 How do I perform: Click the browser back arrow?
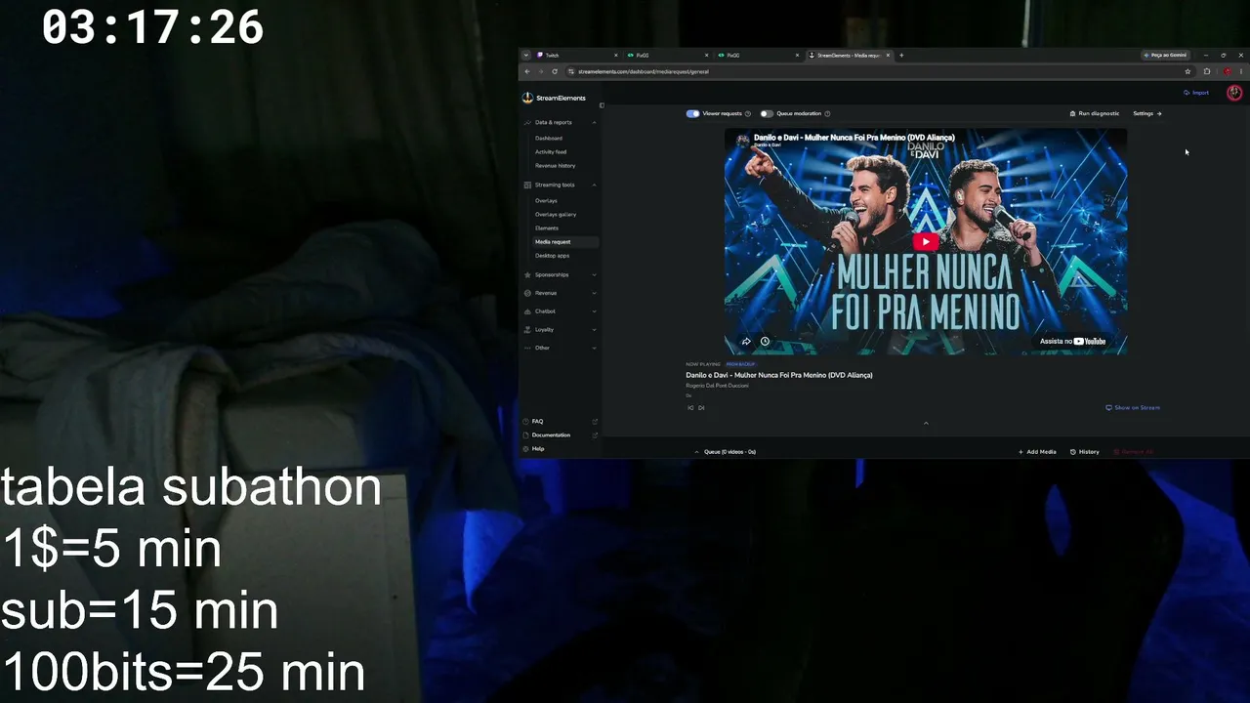tap(527, 71)
